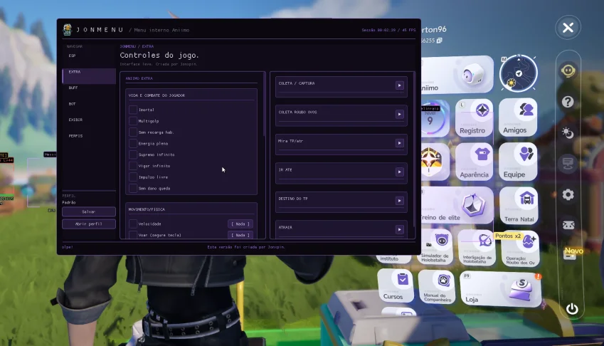604x346 pixels.
Task: Open the Treino de elite tile
Action: pyautogui.click(x=457, y=205)
